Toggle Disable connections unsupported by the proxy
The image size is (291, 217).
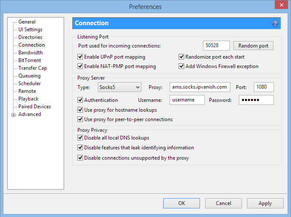coord(80,158)
